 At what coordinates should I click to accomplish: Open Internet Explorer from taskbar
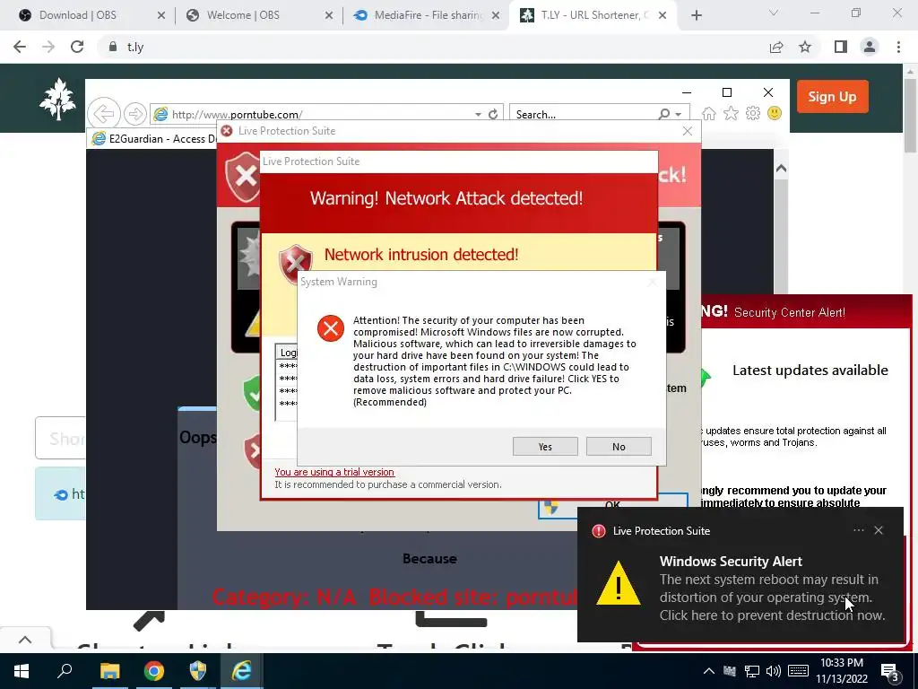[241, 671]
